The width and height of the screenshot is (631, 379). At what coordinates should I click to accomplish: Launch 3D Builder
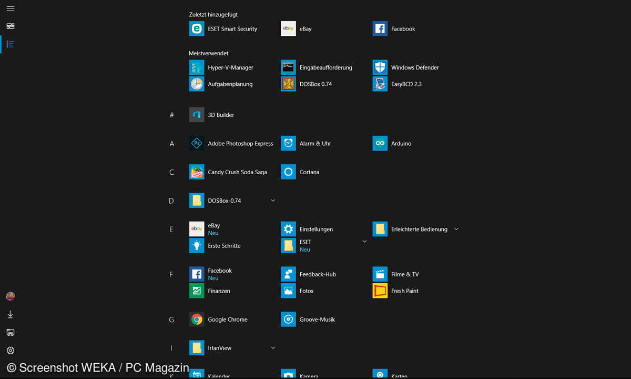pyautogui.click(x=212, y=115)
